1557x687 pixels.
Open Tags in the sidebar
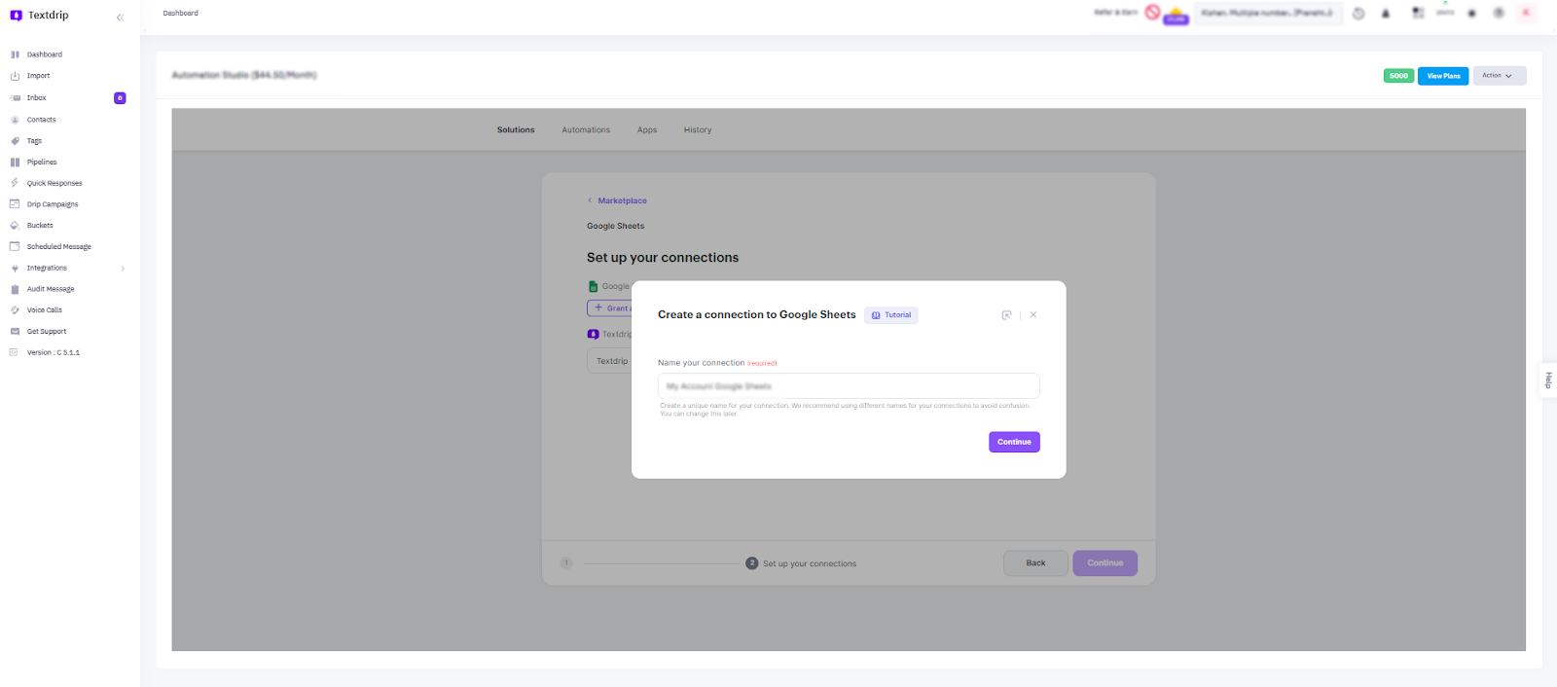[x=34, y=141]
